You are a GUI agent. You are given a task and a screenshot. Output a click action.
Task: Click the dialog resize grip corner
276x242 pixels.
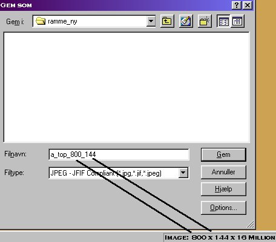pos(250,224)
